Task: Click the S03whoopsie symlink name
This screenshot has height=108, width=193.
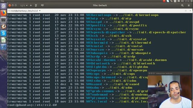Action: coord(97,53)
